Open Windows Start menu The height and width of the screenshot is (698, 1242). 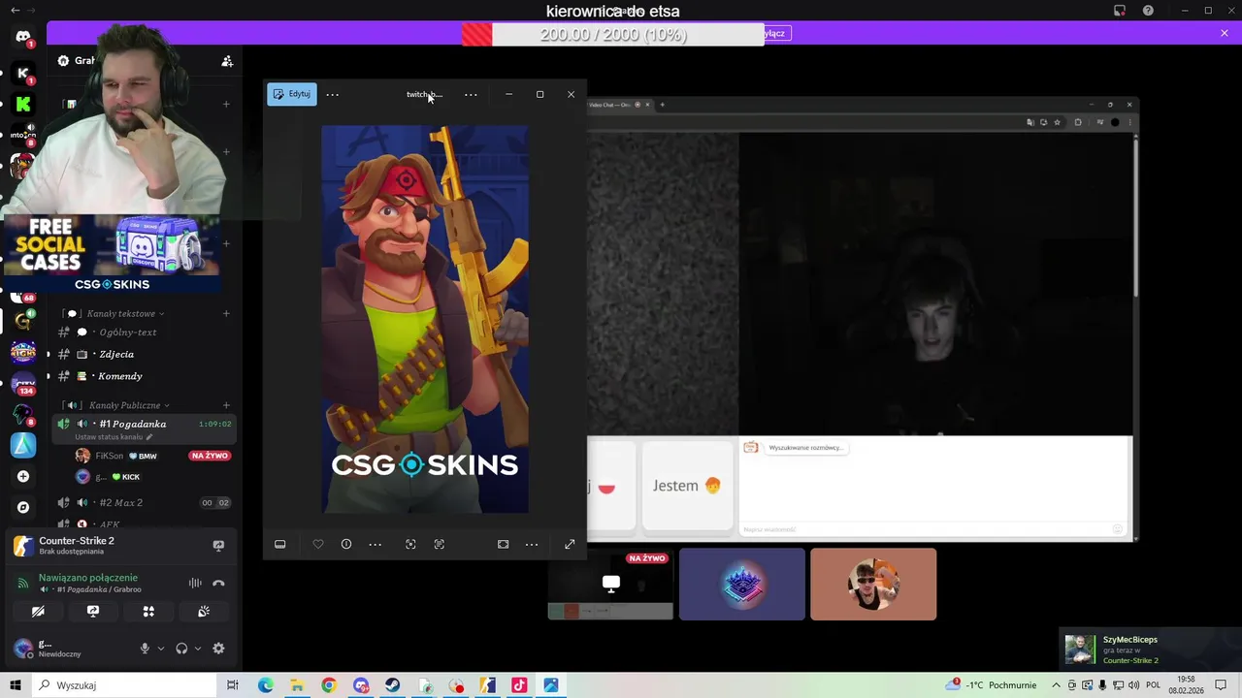[x=16, y=685]
